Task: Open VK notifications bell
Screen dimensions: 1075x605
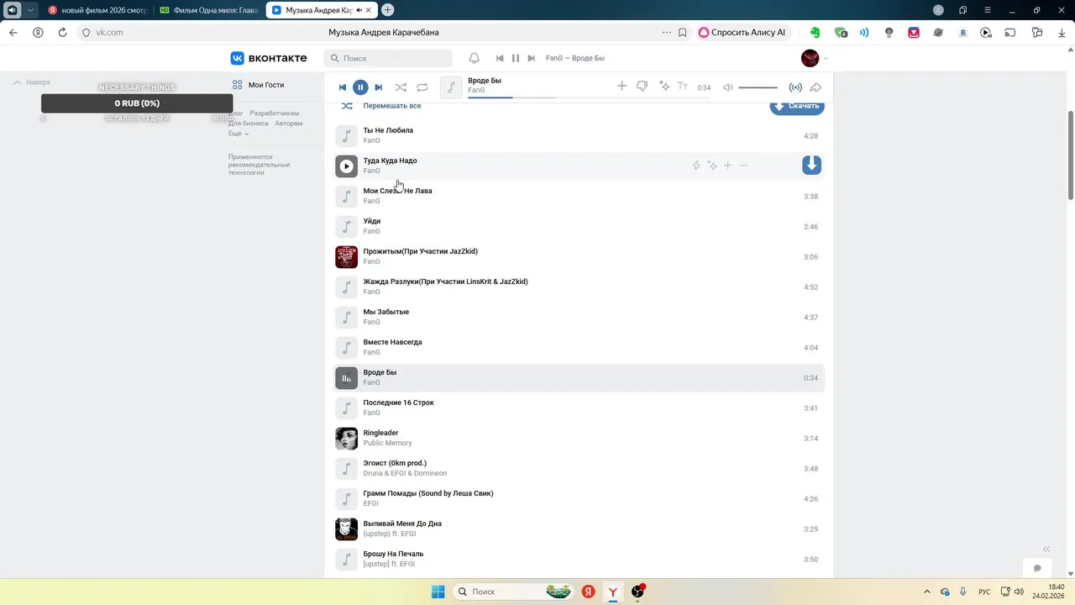Action: pos(475,58)
